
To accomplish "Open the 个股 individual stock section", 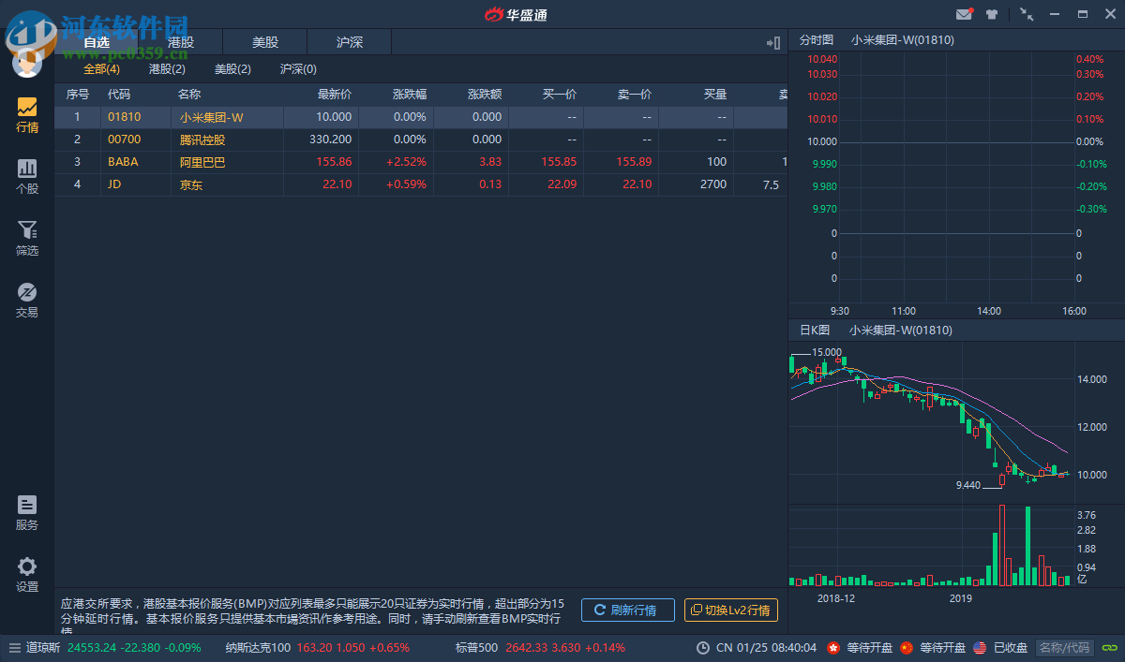I will pos(27,176).
